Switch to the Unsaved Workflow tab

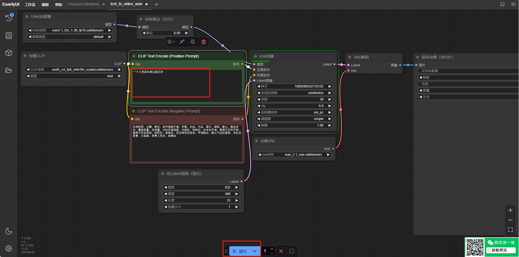point(84,4)
